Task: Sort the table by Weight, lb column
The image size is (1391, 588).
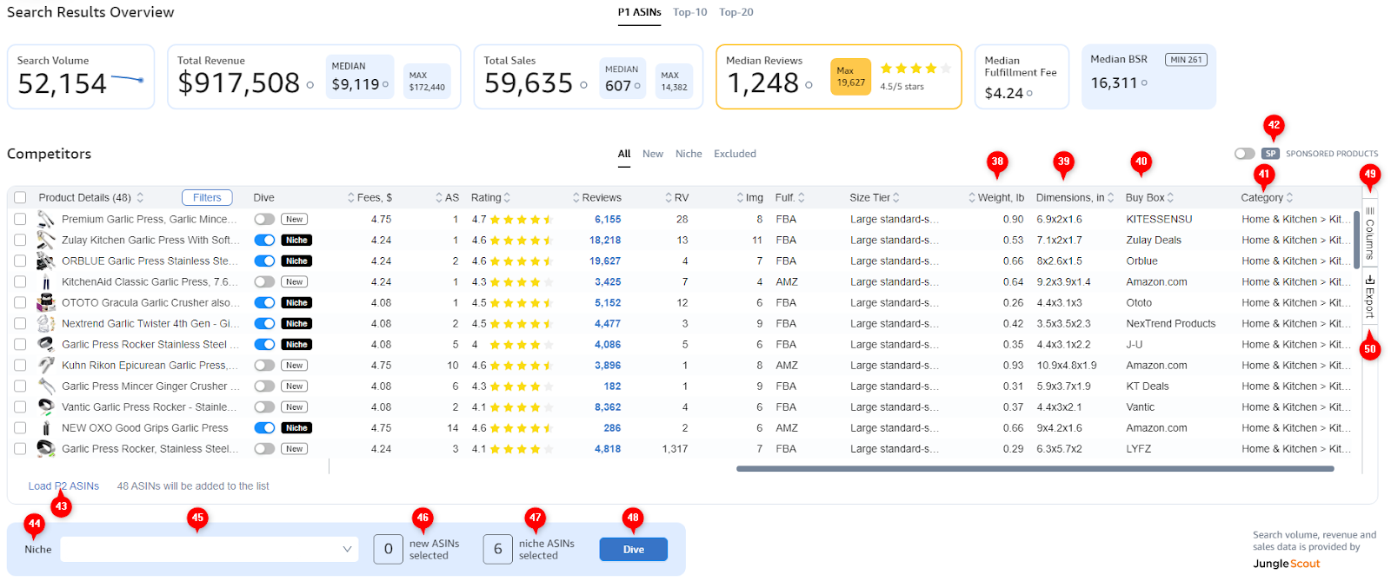Action: pos(996,198)
